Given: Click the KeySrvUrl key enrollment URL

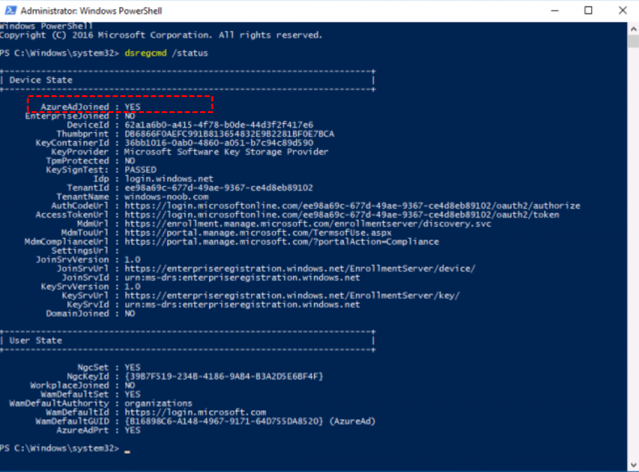Looking at the screenshot, I should point(292,295).
